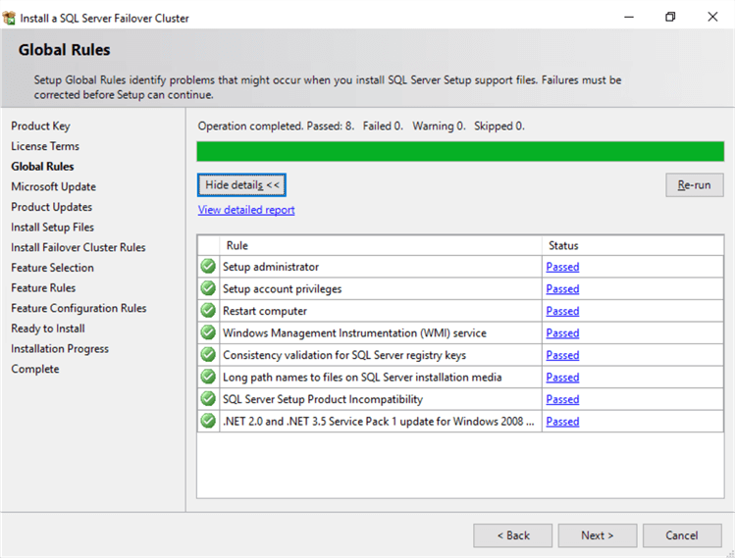Click the green progress bar
This screenshot has height=558, width=735.
(460, 151)
